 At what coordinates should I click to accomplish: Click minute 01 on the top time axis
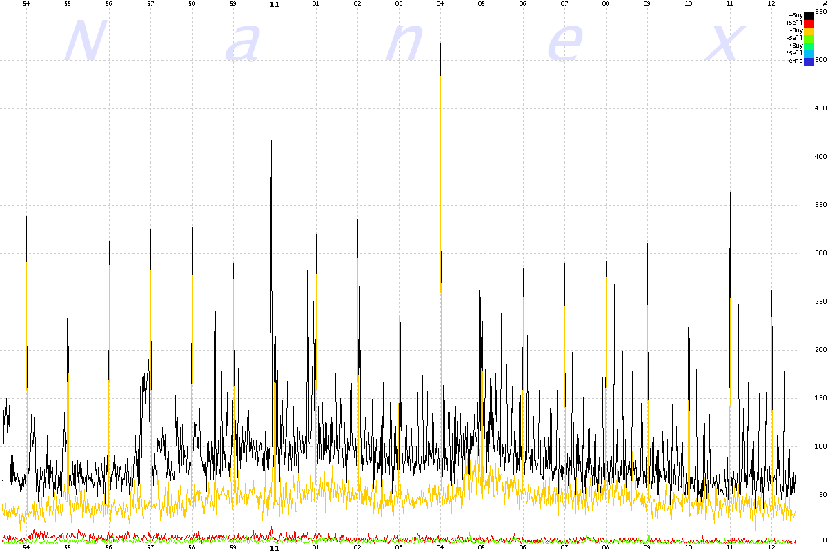(x=316, y=4)
